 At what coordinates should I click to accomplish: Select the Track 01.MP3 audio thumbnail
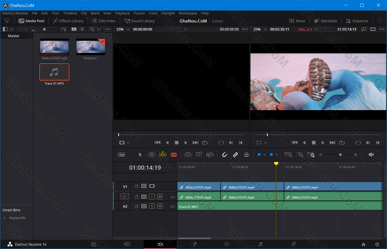click(54, 72)
